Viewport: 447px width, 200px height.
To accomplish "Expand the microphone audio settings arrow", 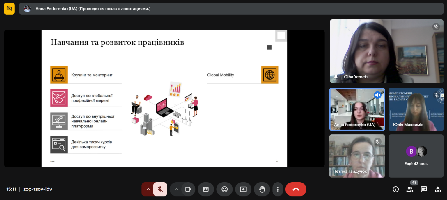I will coord(148,189).
